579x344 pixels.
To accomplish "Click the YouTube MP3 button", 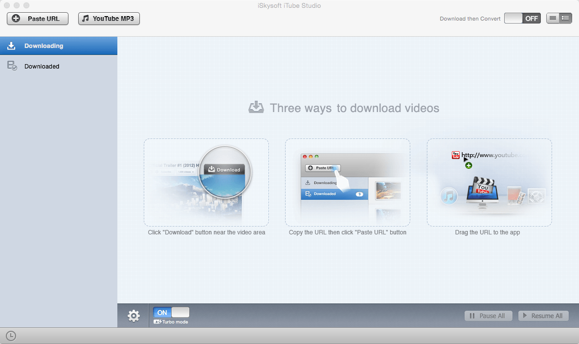I will point(109,19).
